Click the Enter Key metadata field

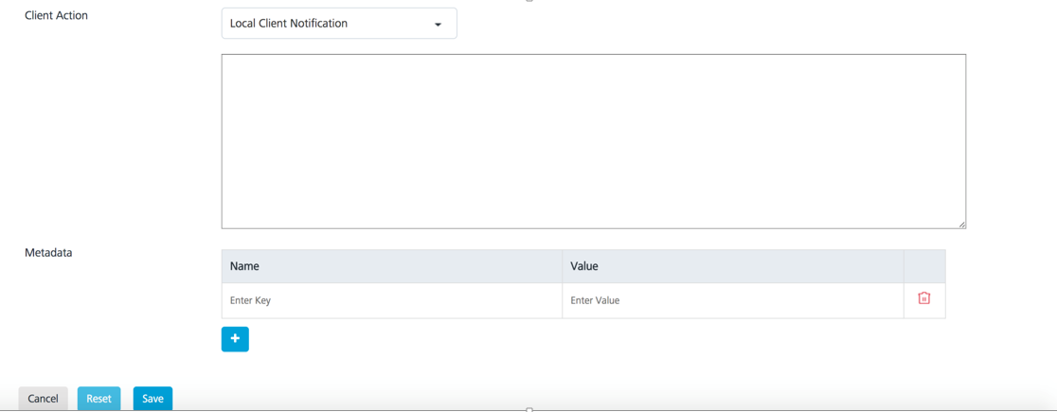tap(391, 300)
